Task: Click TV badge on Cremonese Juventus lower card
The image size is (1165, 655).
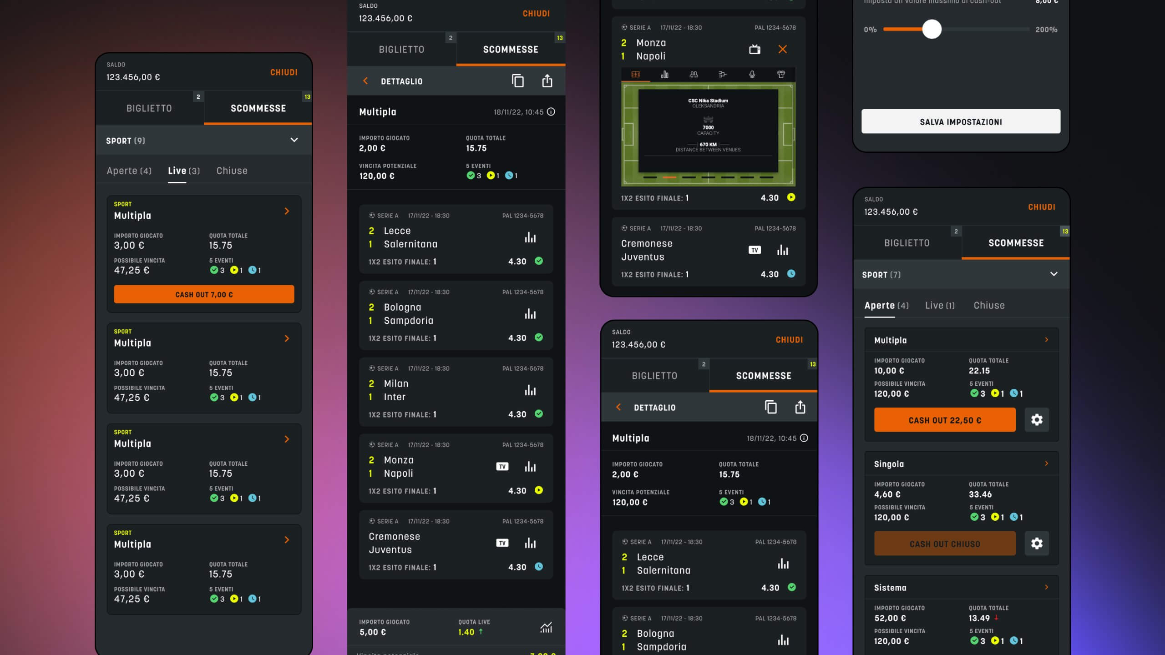Action: click(x=502, y=543)
